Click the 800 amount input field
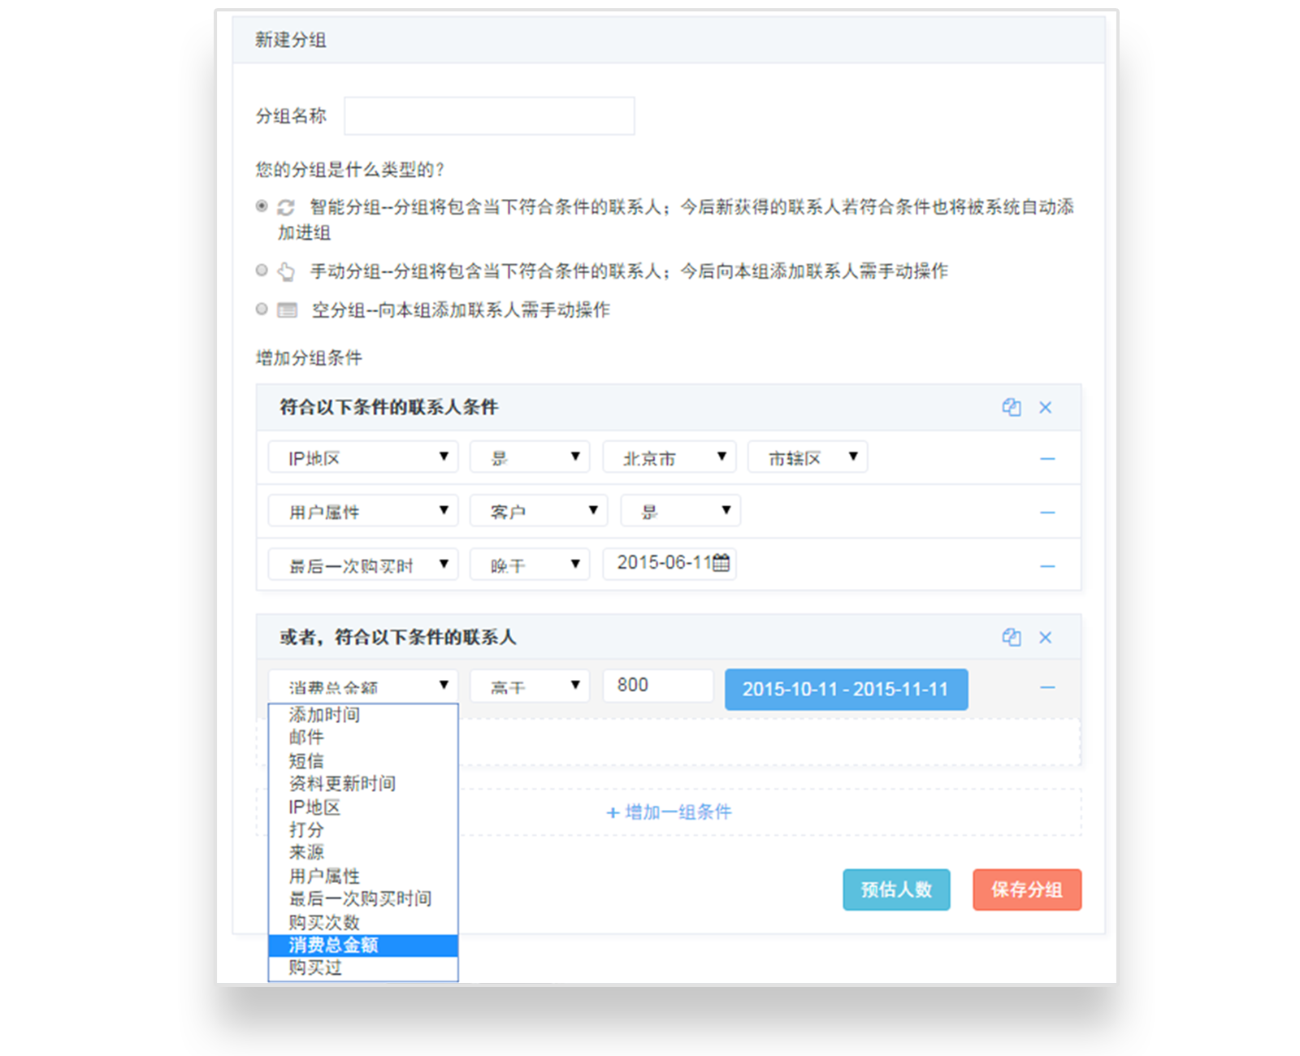The image size is (1300, 1056). point(658,686)
